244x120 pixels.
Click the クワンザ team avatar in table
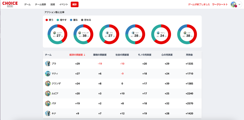[x=48, y=83]
